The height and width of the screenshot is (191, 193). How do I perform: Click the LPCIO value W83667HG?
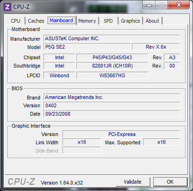tap(112, 75)
